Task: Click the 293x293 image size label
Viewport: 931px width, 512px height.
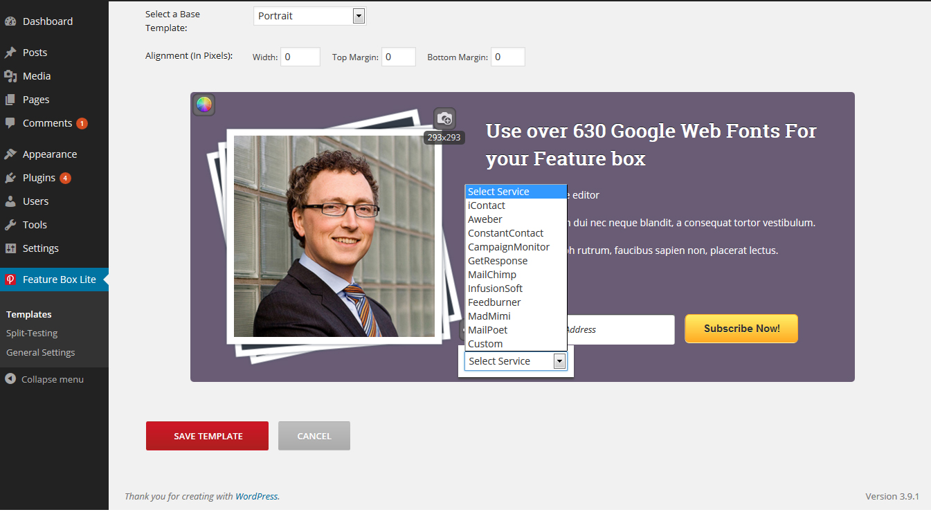Action: pos(444,138)
